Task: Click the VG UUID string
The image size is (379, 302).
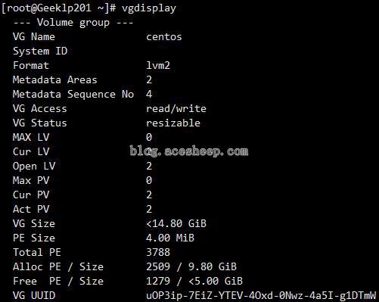Action: (x=261, y=295)
